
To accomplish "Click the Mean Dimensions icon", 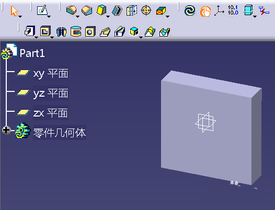I will point(233,10).
